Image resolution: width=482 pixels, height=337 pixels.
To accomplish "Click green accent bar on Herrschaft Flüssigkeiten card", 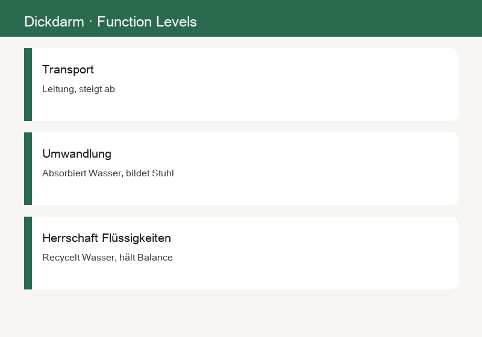I will tap(28, 253).
